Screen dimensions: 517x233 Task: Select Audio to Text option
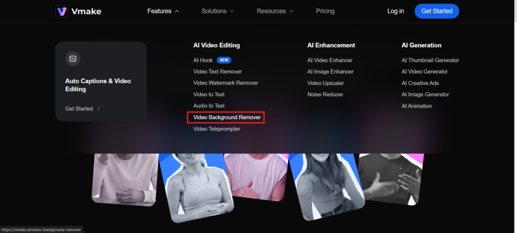pyautogui.click(x=209, y=106)
